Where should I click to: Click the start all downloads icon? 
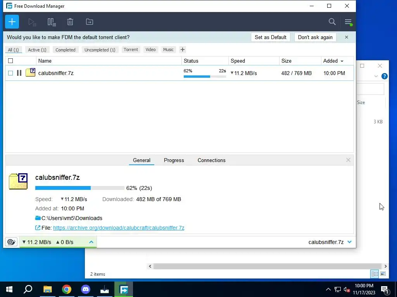(32, 22)
